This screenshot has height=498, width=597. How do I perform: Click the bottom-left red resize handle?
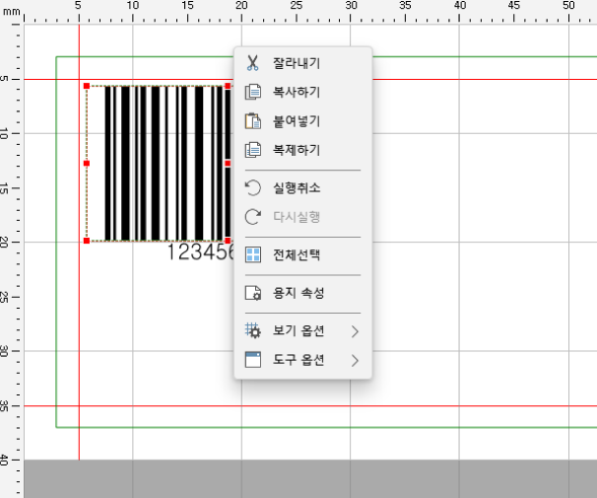[87, 241]
